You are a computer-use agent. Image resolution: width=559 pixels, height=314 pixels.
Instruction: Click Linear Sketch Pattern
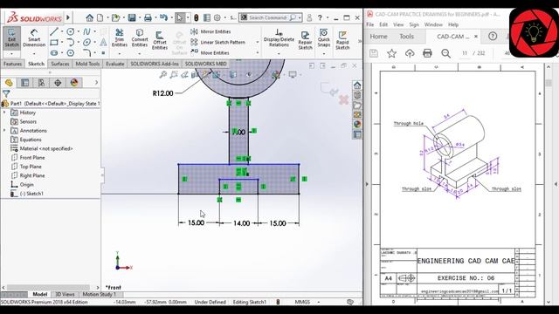[217, 43]
